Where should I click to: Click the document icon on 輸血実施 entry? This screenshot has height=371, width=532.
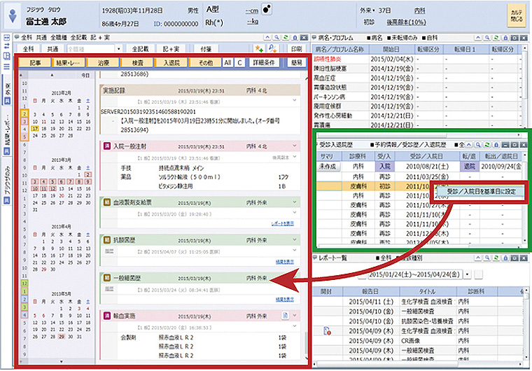286,316
